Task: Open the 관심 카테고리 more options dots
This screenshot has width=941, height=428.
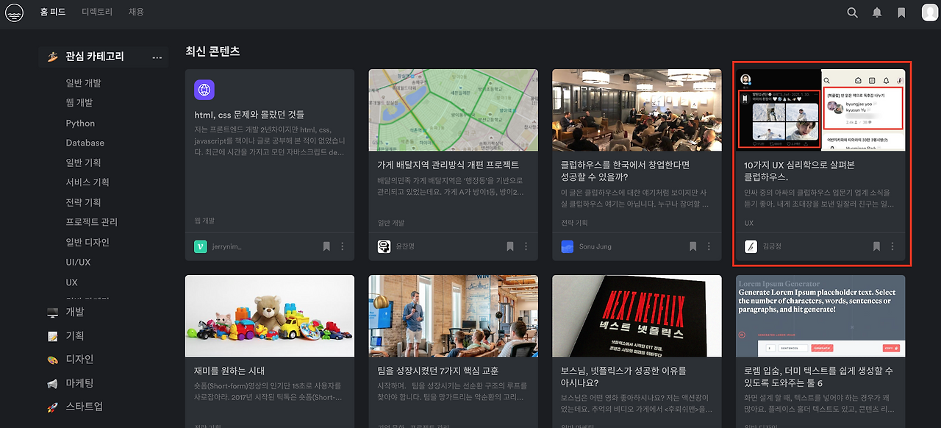Action: [x=157, y=57]
